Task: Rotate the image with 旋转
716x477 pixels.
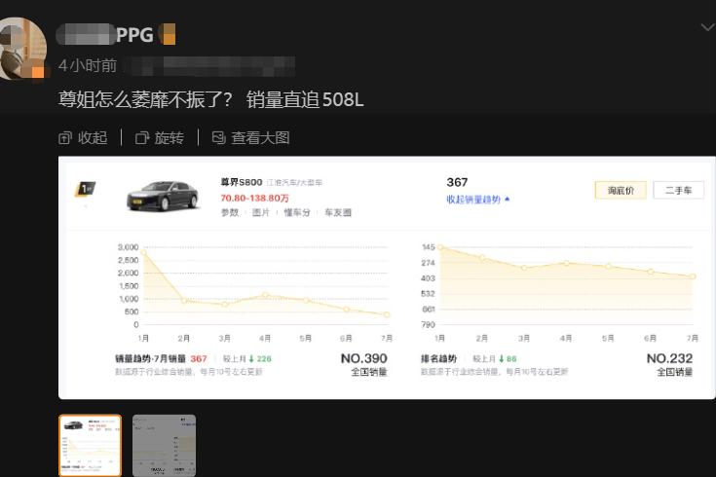Action: click(x=160, y=137)
